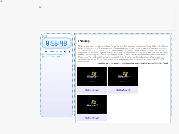The image size is (179, 134).
Task: Open audio player more options menu
Action: pyautogui.click(x=69, y=52)
